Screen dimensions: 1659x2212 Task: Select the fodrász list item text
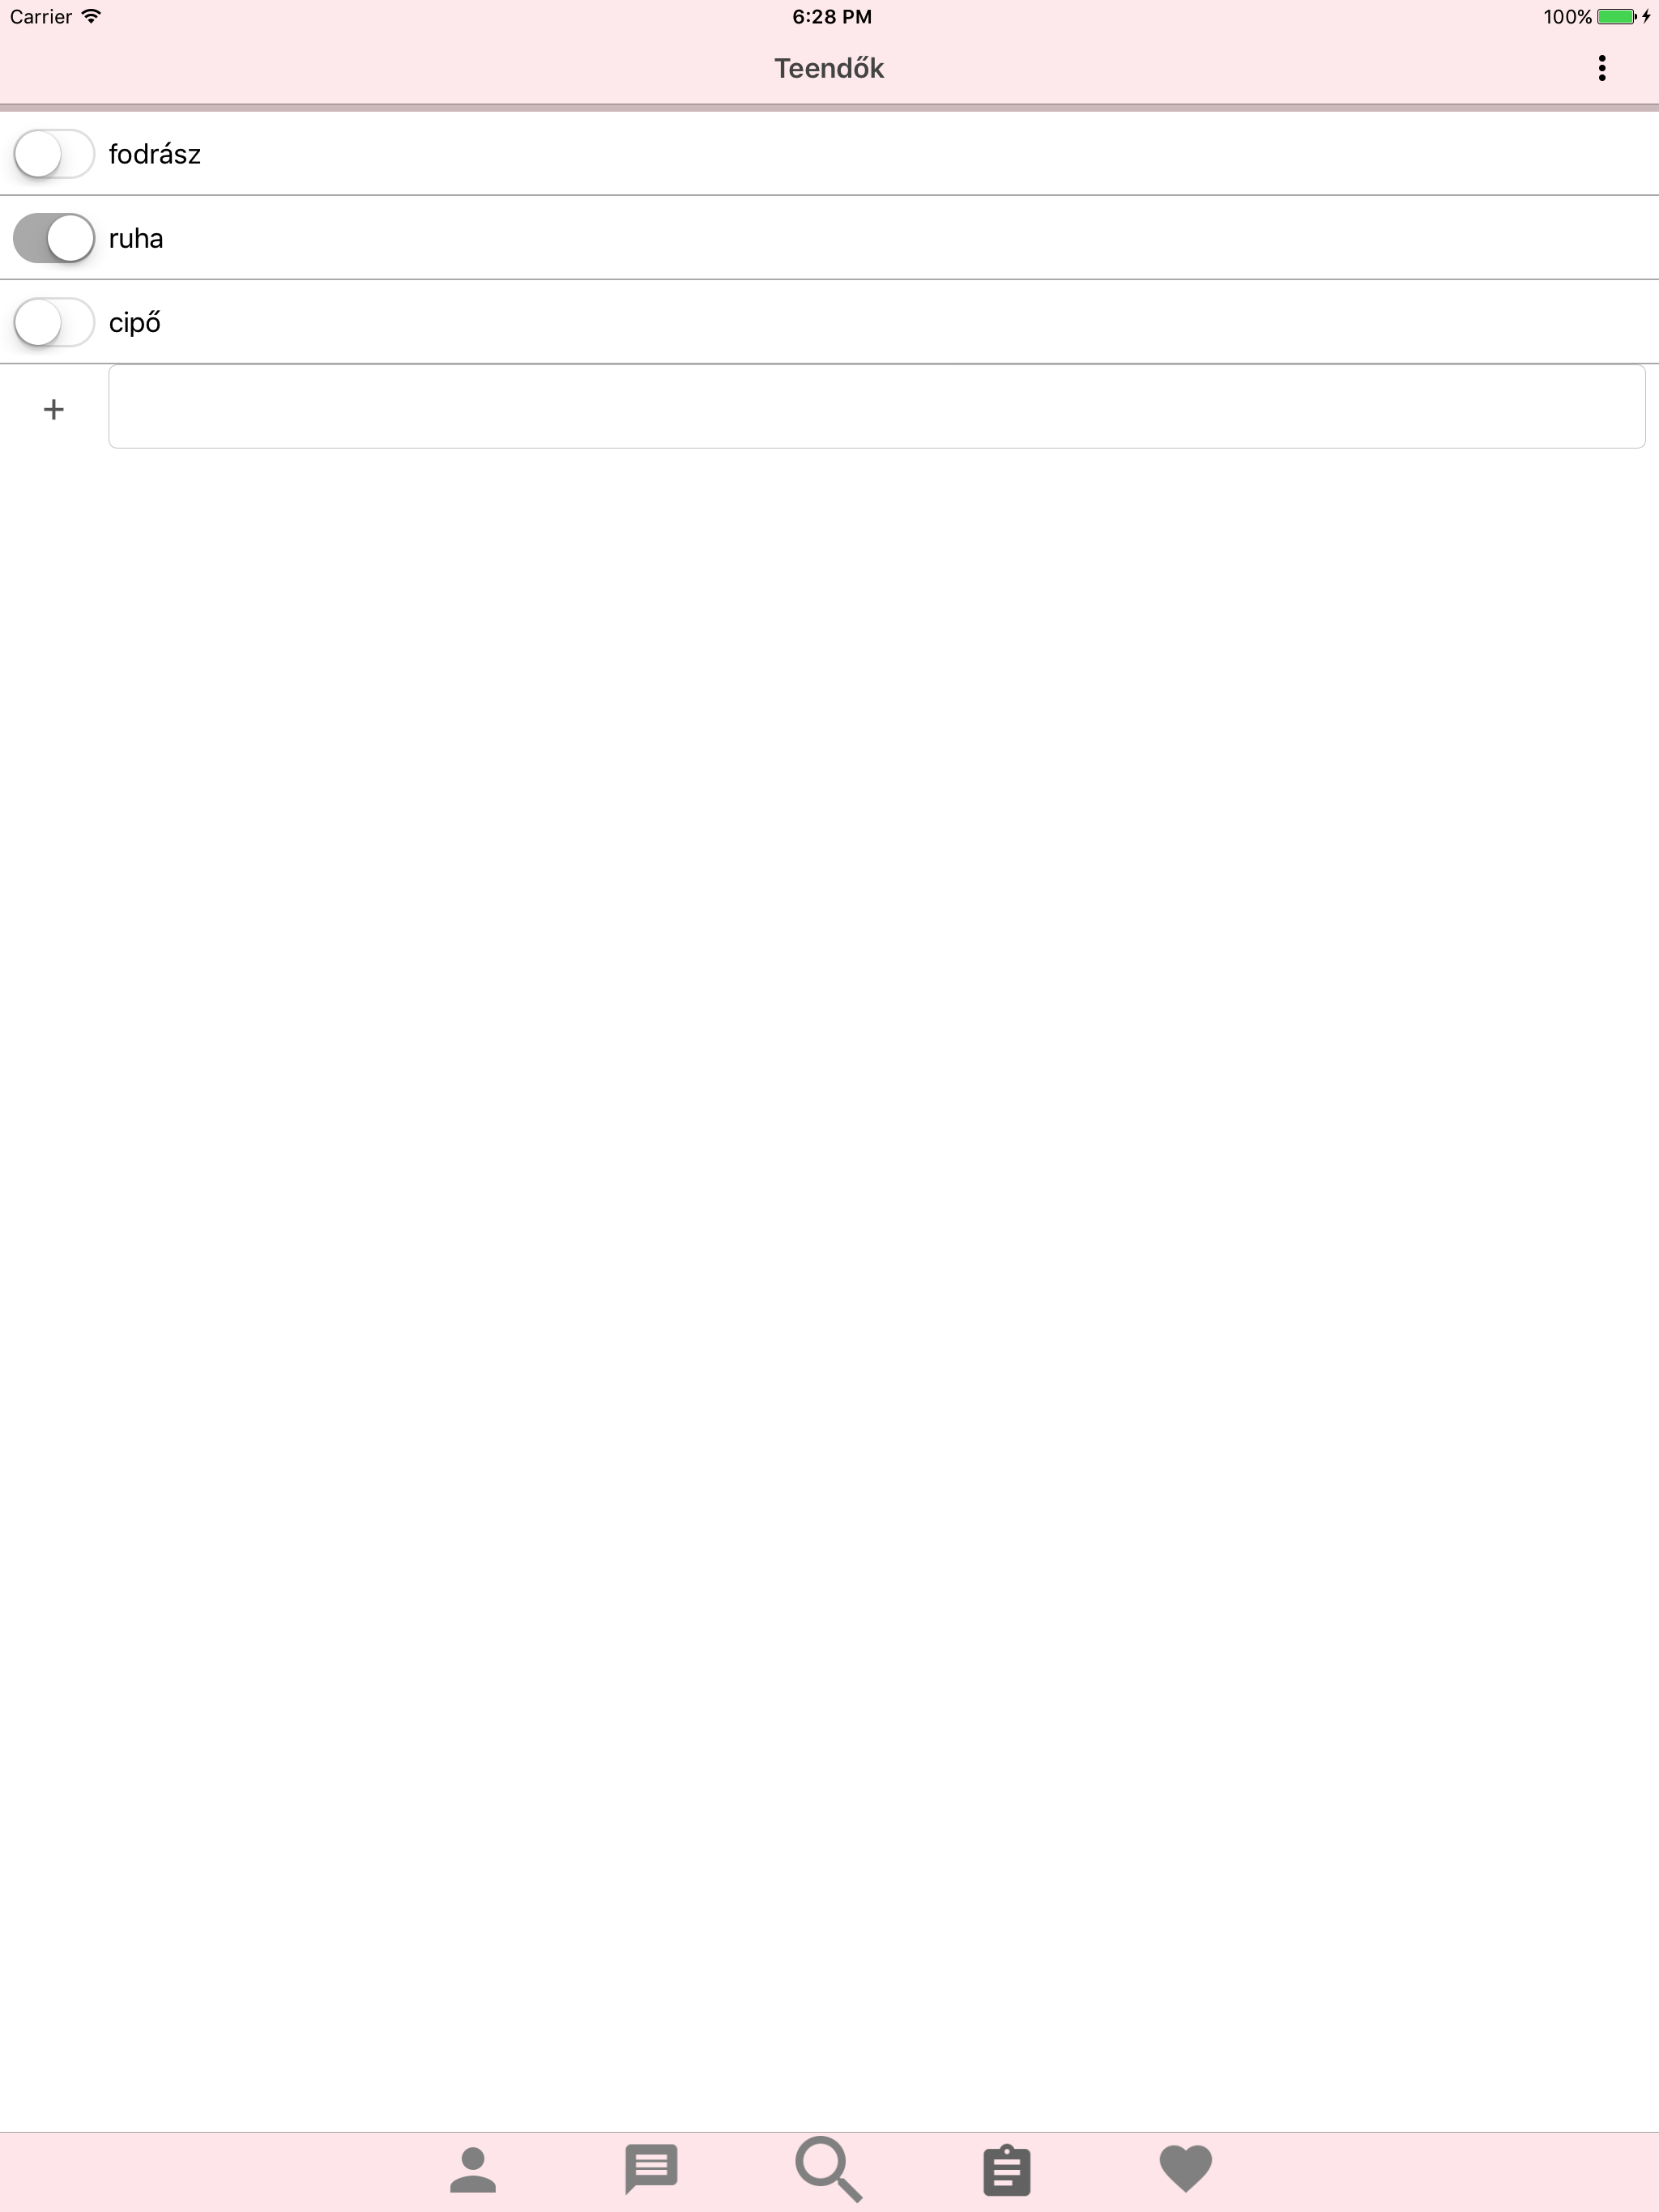click(x=155, y=154)
